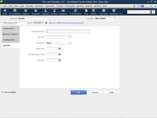Open the Calendar toolbar icon

(x=26, y=12)
